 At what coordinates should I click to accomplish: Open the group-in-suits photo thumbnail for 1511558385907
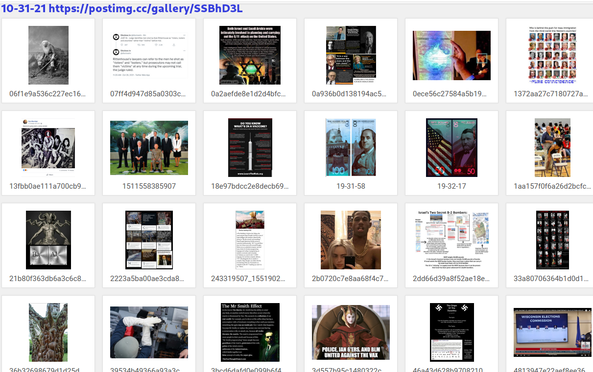149,148
